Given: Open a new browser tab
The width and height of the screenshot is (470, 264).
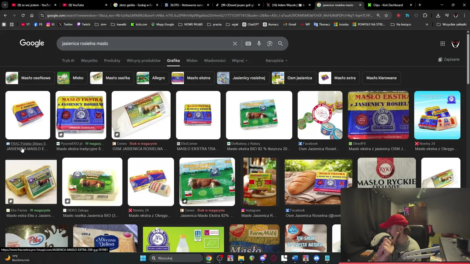Looking at the screenshot, I should (x=420, y=5).
